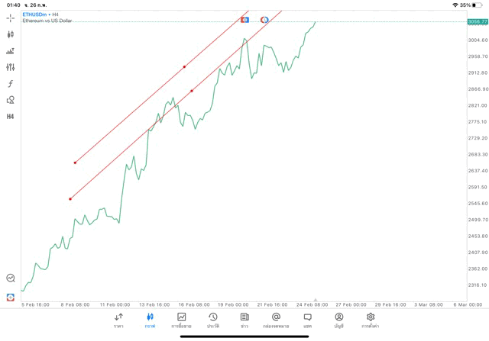
Task: Tap the function (f) indicators icon
Action: (x=11, y=84)
